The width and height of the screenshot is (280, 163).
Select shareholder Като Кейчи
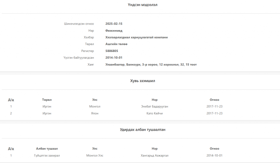[x=155, y=113]
